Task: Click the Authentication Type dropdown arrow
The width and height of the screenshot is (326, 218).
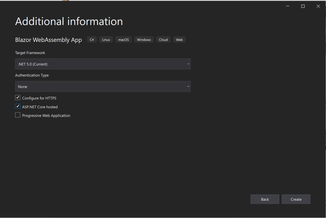Action: pyautogui.click(x=188, y=87)
